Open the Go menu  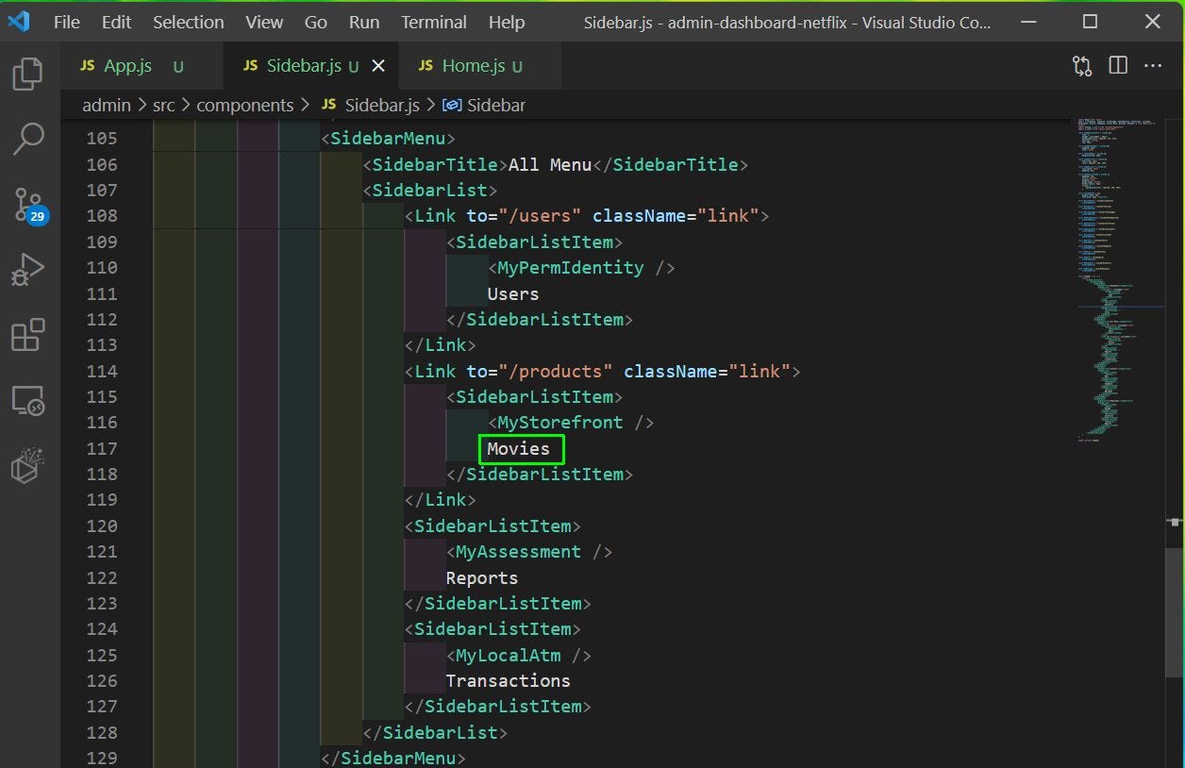pyautogui.click(x=316, y=22)
